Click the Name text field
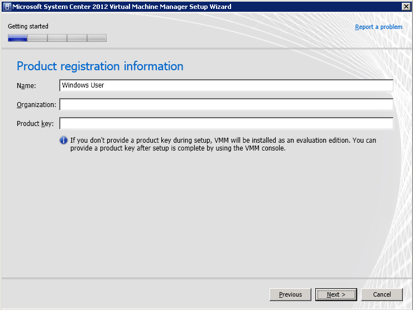Image resolution: width=413 pixels, height=310 pixels. point(226,85)
